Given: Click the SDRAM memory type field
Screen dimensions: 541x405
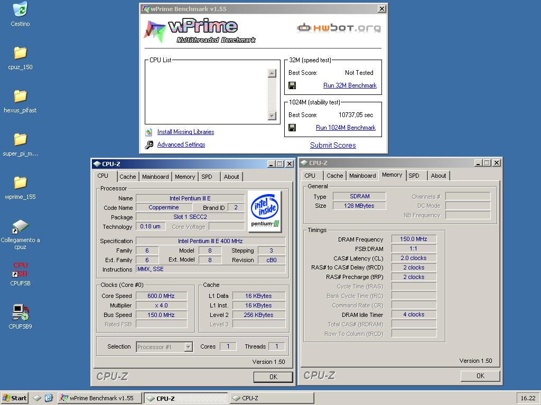Looking at the screenshot, I should pyautogui.click(x=359, y=196).
